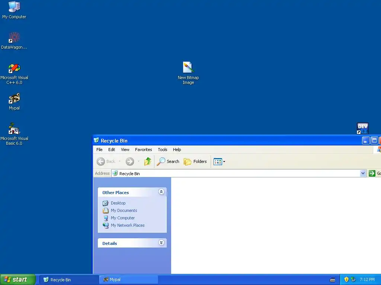Open the Help menu
The image size is (381, 285).
click(x=177, y=150)
